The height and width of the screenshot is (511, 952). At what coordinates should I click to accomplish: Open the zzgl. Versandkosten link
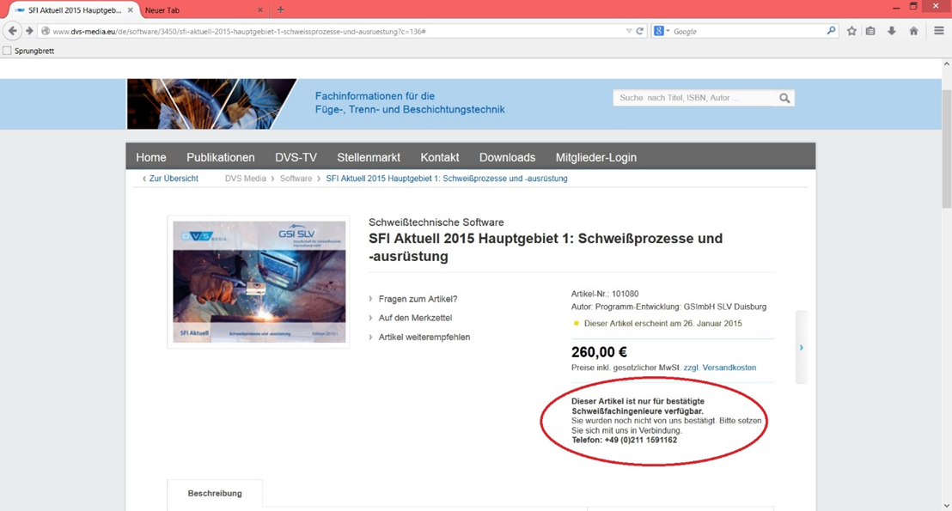point(719,368)
